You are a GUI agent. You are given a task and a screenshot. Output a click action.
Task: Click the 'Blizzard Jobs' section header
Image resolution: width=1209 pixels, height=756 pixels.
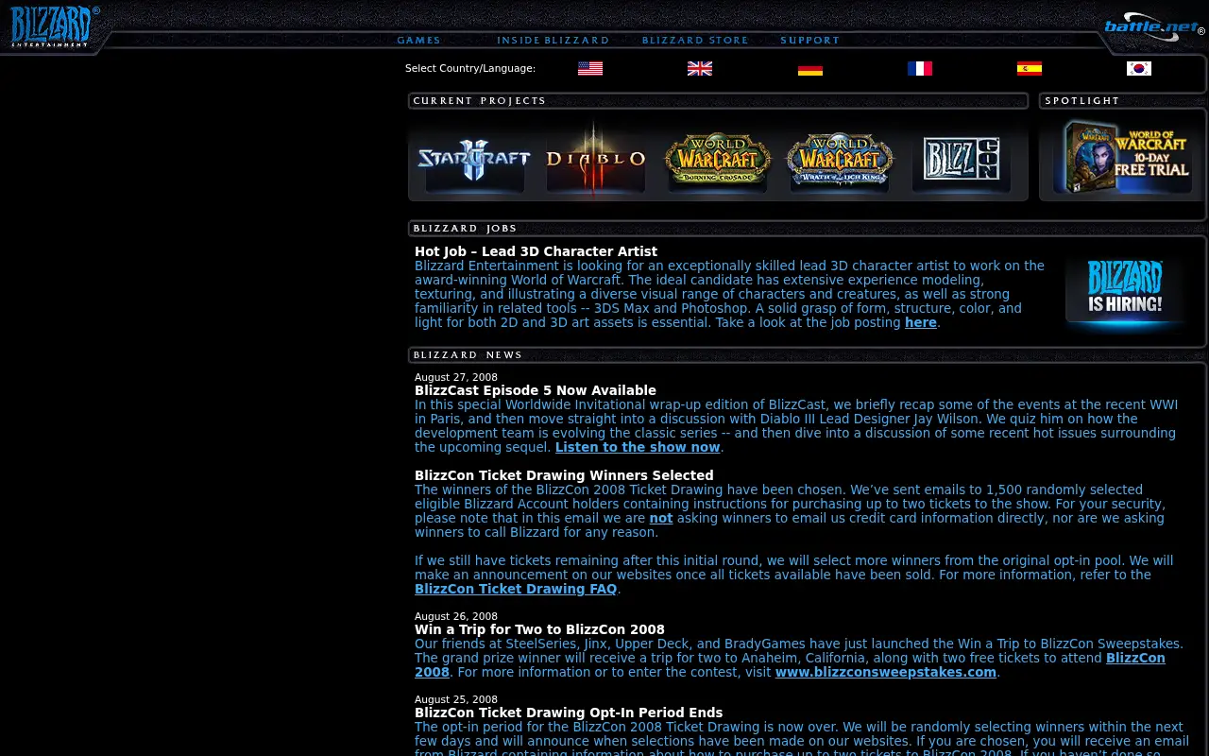(465, 228)
